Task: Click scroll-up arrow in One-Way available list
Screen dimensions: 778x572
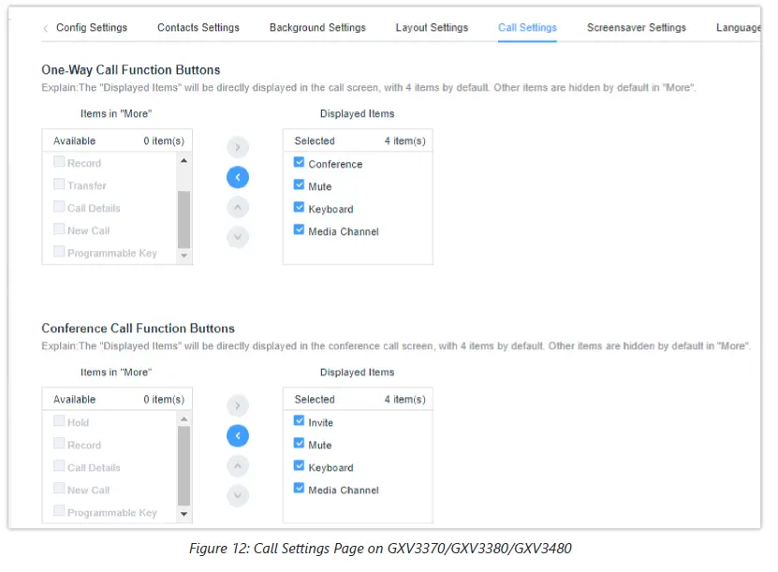Action: click(184, 161)
